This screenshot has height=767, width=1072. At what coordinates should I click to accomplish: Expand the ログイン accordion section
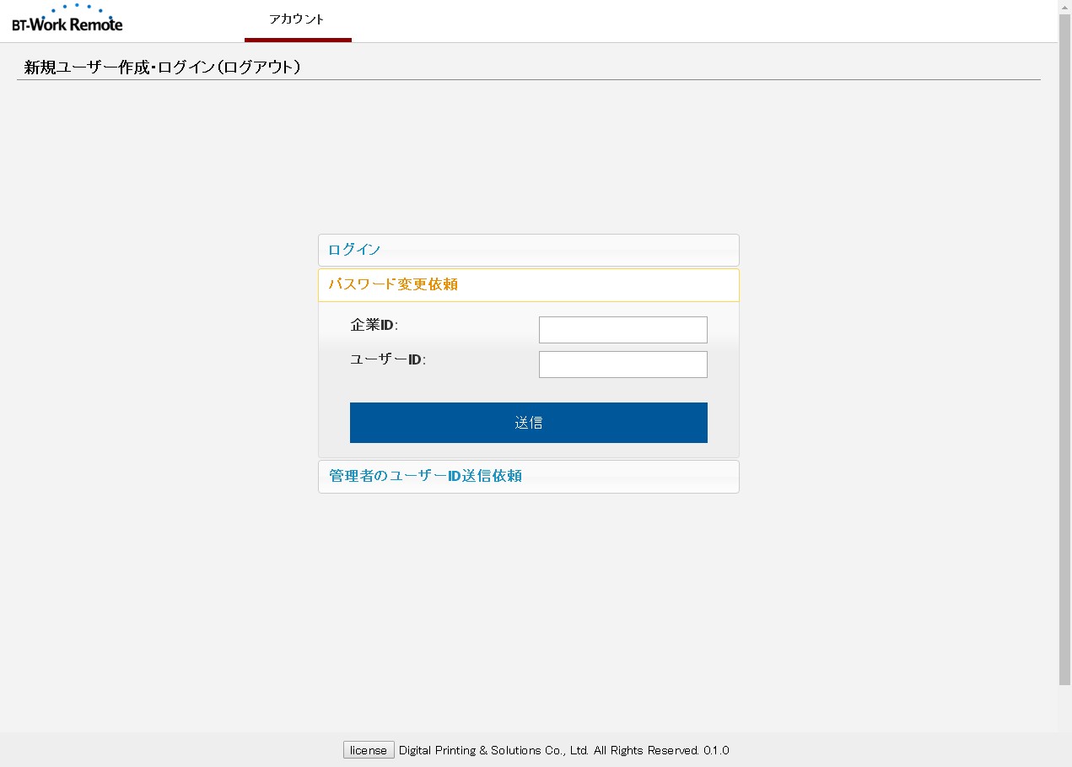tap(528, 250)
